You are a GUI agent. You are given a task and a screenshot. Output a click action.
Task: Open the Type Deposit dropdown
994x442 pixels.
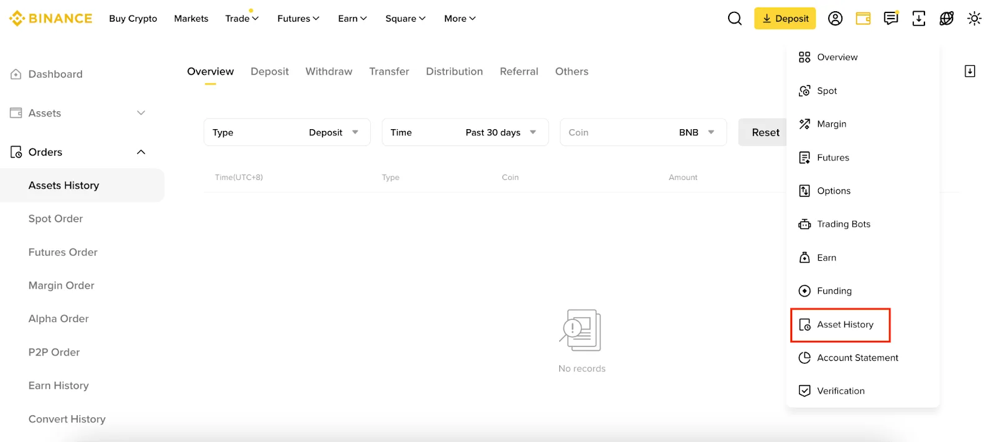click(287, 132)
